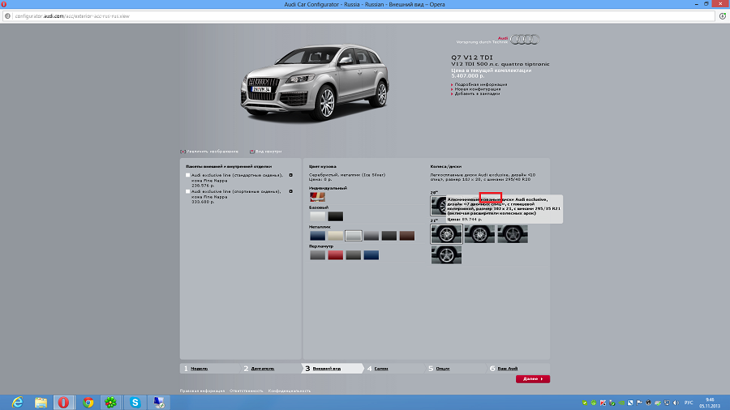
Task: Select blue Перламутр swatch
Action: pos(371,254)
